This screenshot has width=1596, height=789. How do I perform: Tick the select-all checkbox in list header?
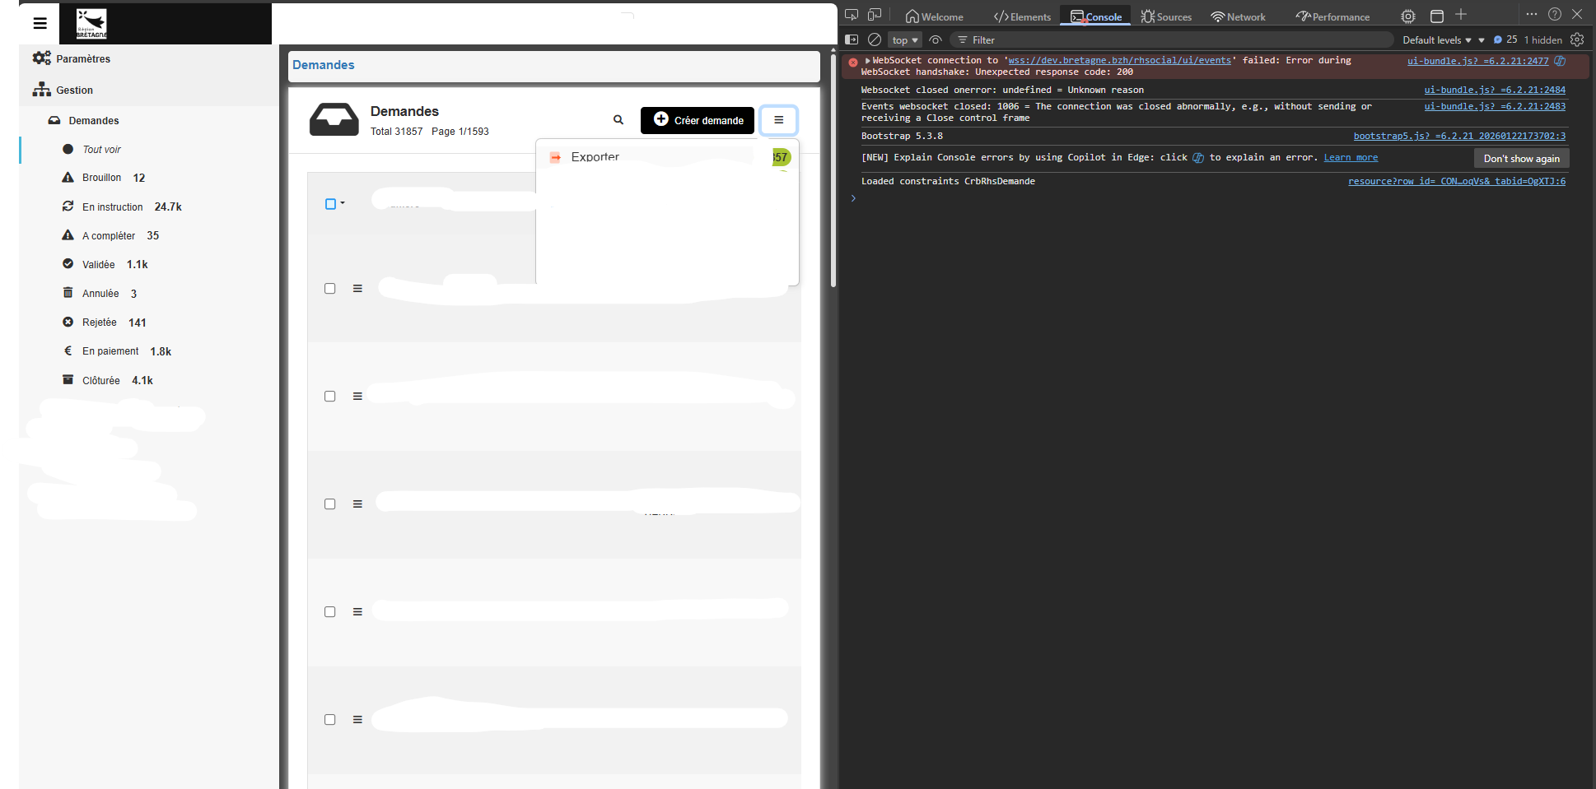click(x=330, y=204)
